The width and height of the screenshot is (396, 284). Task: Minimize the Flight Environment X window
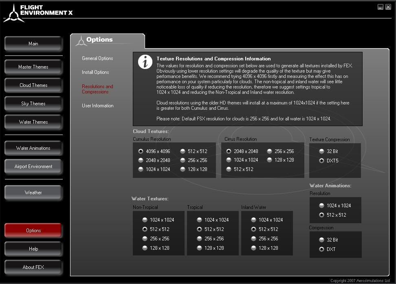point(380,7)
